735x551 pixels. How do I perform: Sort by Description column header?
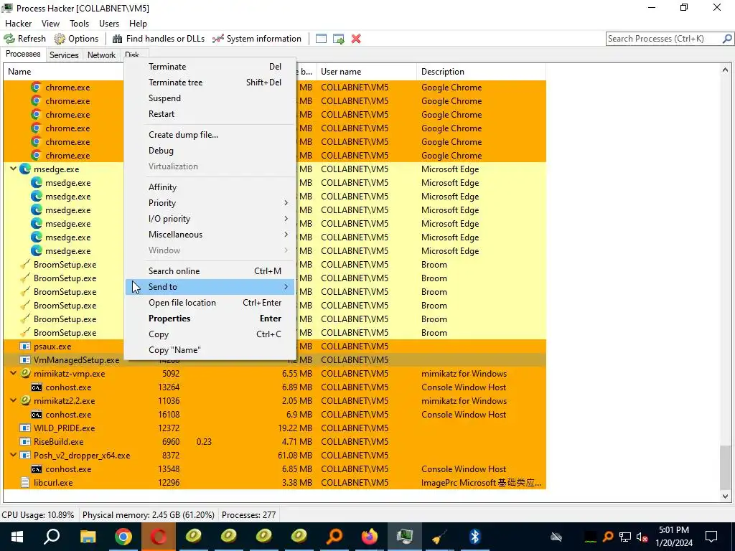[x=481, y=72]
